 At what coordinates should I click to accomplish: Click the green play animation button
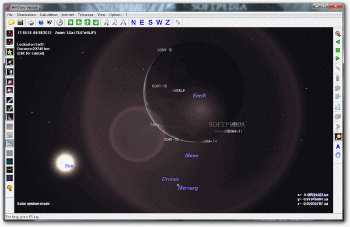pyautogui.click(x=338, y=58)
